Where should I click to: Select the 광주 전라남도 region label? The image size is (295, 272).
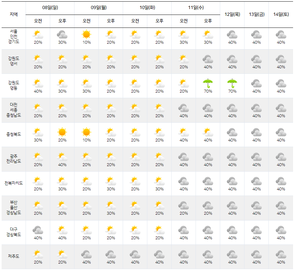14,159
